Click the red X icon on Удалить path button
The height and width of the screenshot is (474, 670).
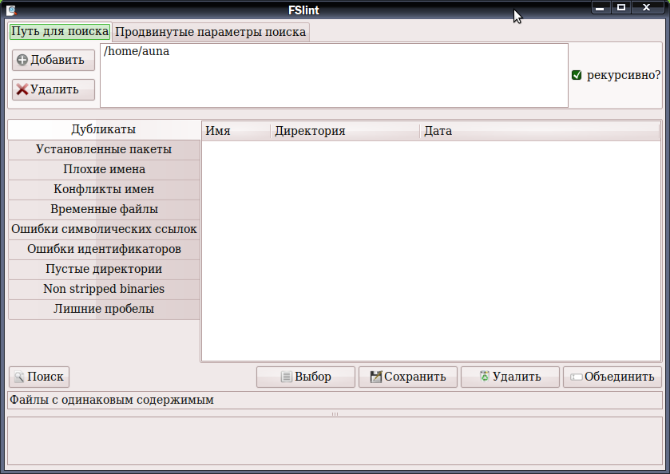click(x=22, y=89)
